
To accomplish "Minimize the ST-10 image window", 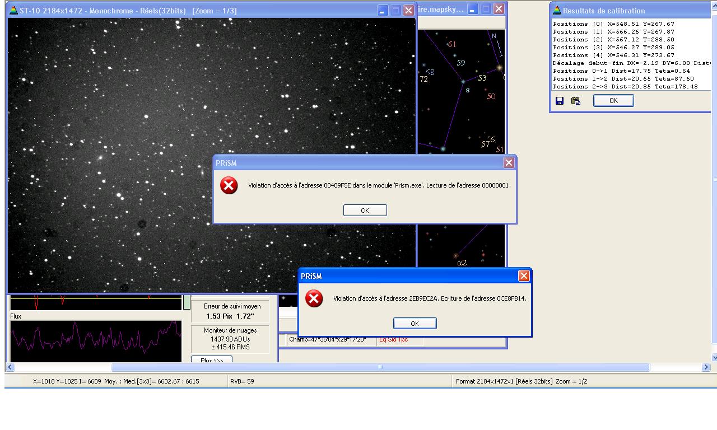I will pos(383,11).
